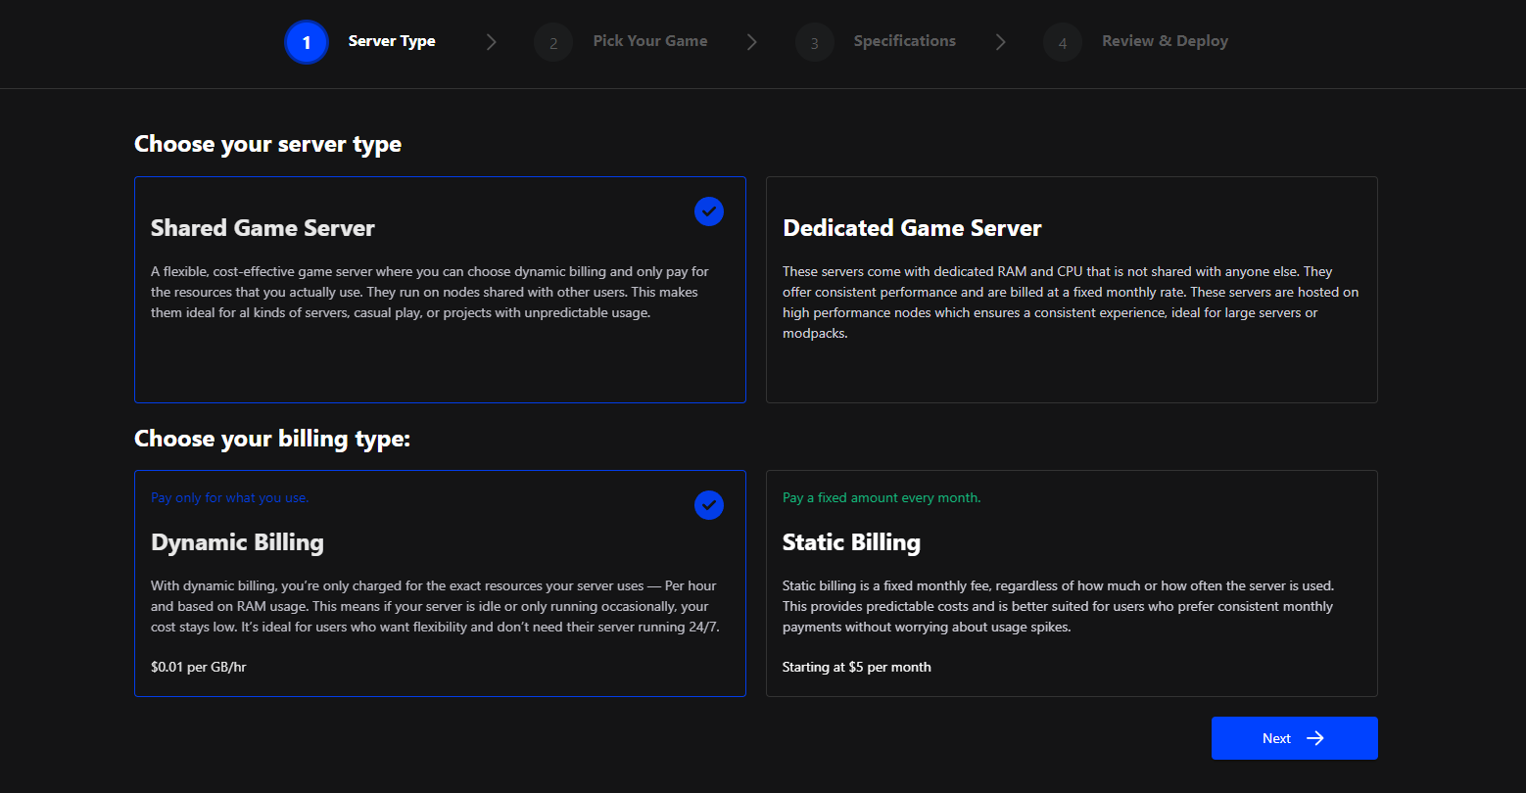
Task: Click the step 1 circle icon
Action: pos(307,42)
